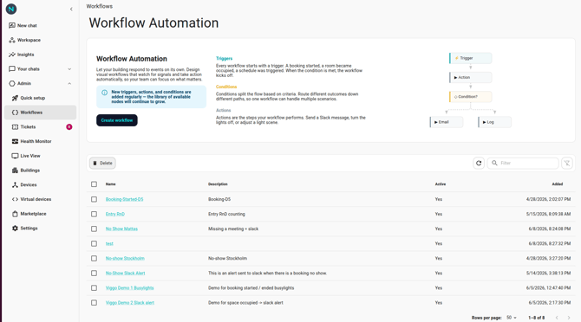Click the Health Monitor icon
The image size is (581, 322).
click(x=15, y=141)
